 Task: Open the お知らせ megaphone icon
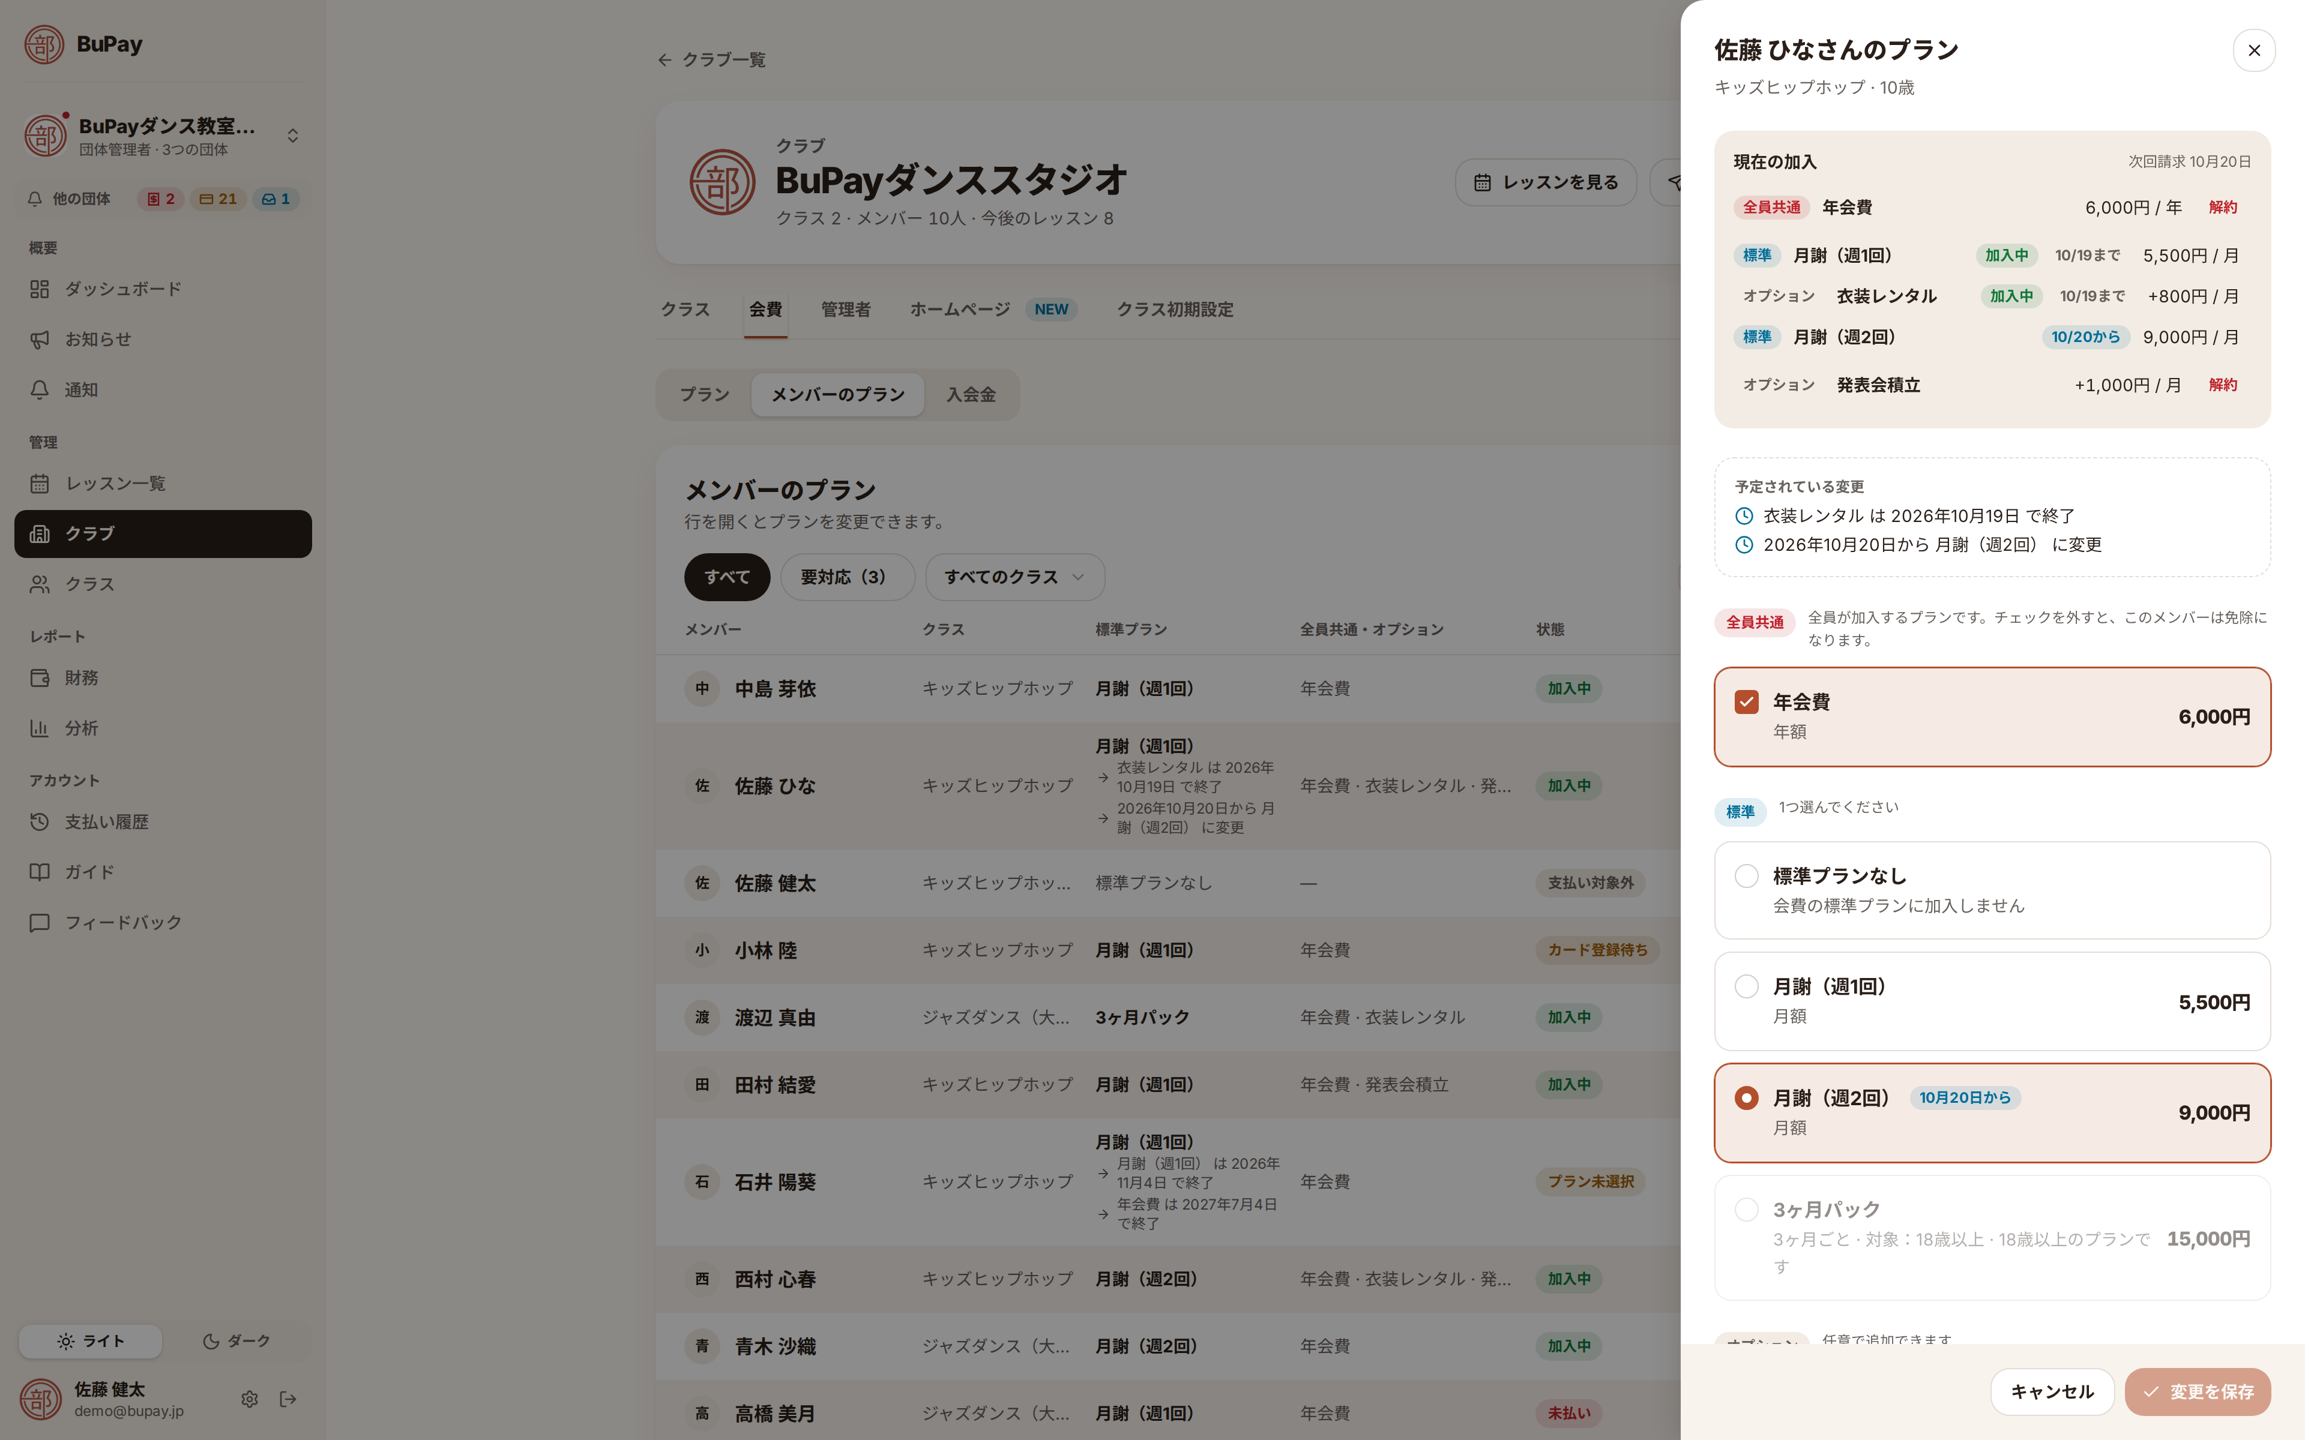tap(39, 339)
